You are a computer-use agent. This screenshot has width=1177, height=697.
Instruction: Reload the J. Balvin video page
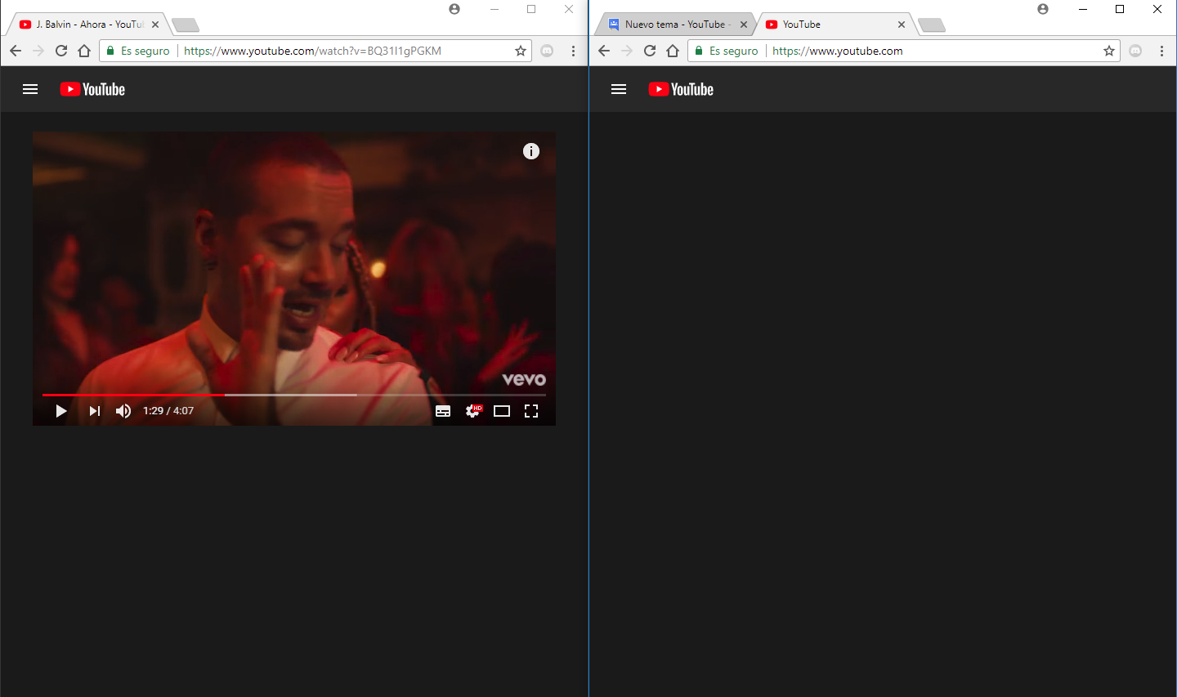(x=61, y=51)
